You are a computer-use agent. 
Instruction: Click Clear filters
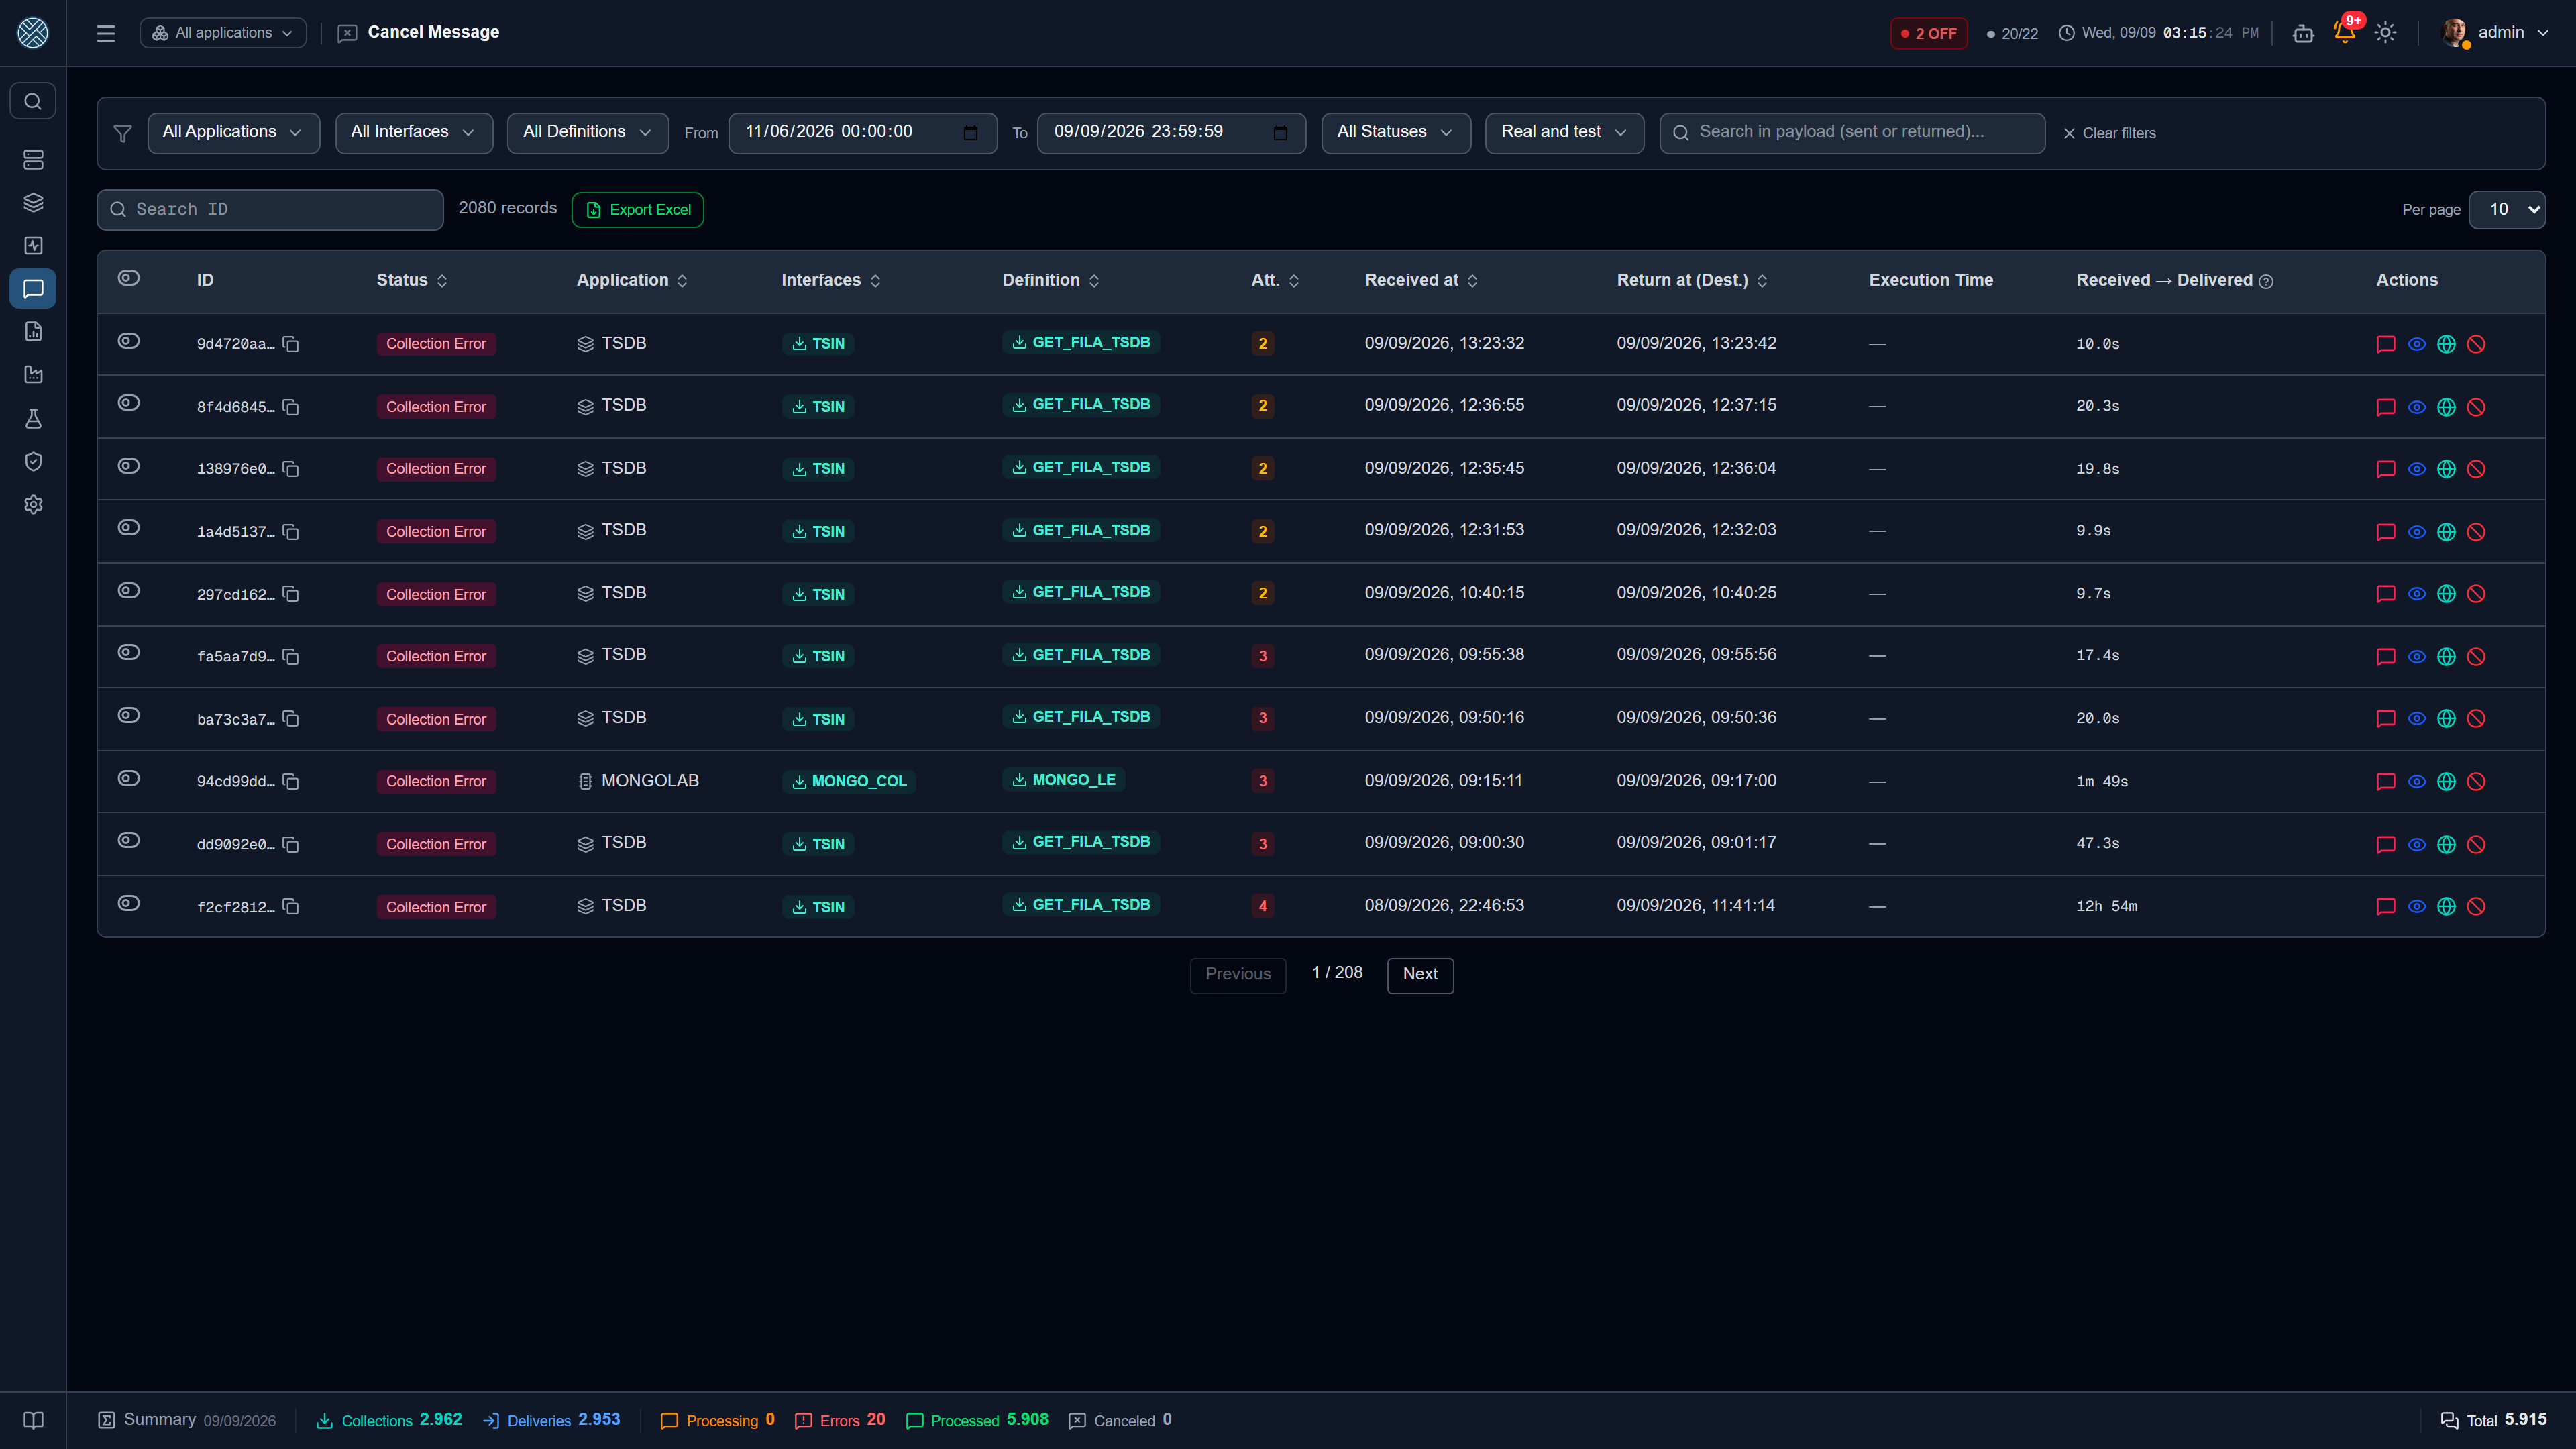2109,133
